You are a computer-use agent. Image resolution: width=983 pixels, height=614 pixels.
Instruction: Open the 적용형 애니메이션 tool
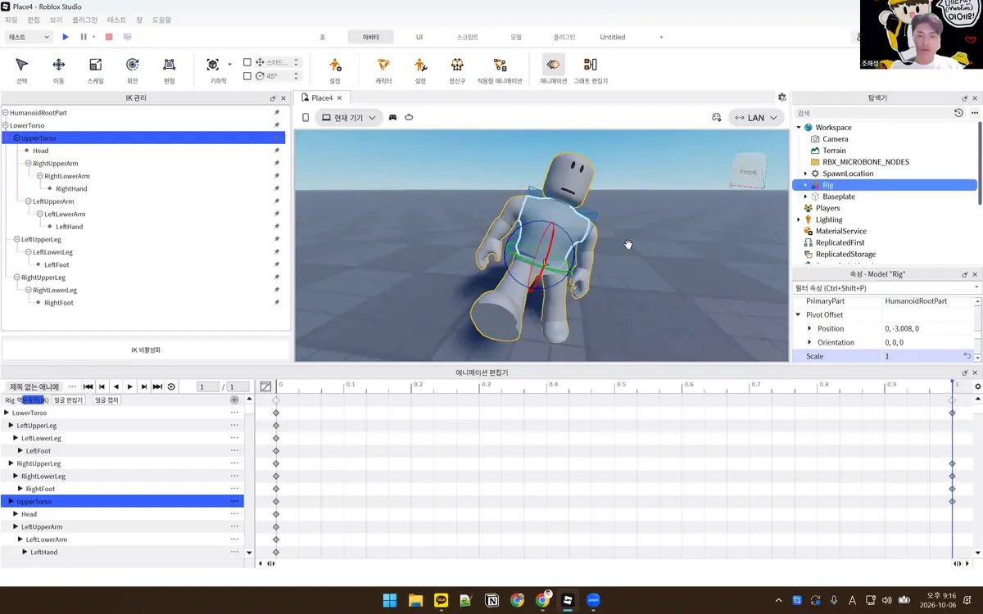click(500, 70)
